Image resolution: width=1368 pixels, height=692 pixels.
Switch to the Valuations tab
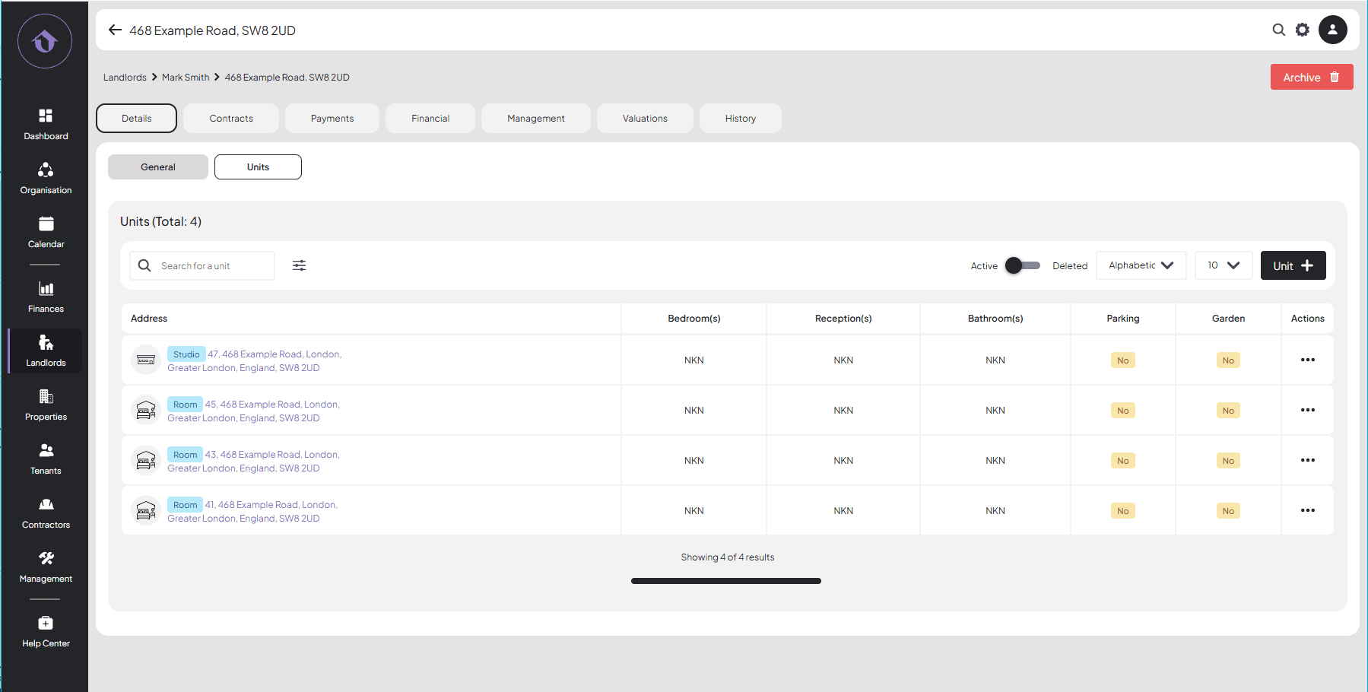point(645,119)
